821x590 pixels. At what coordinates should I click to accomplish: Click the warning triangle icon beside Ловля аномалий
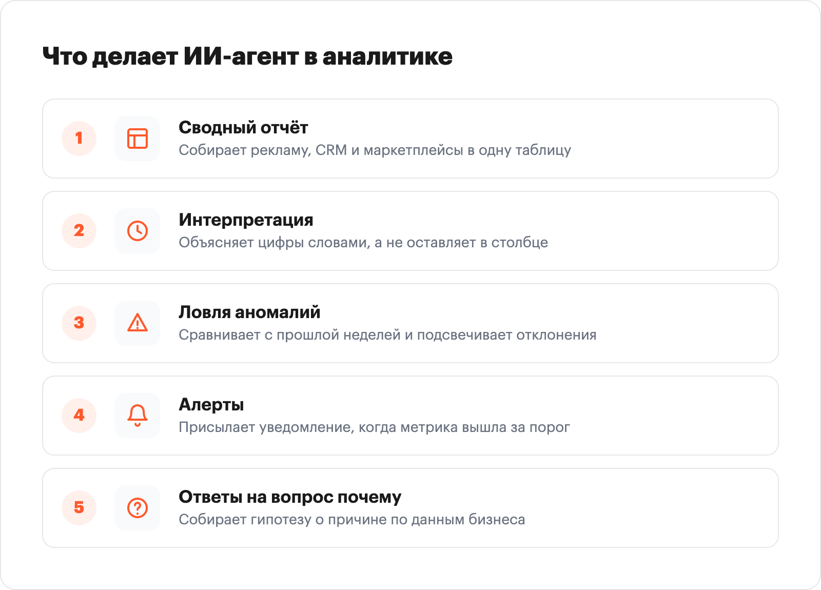(138, 323)
